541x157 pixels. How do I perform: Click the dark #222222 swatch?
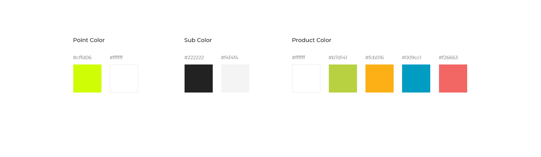[199, 78]
